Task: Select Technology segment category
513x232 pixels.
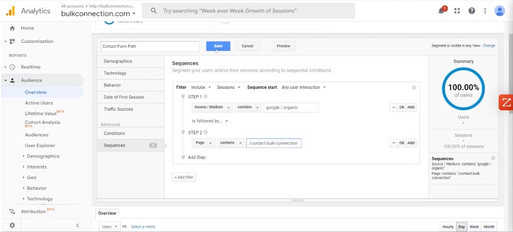Action: pyautogui.click(x=131, y=73)
